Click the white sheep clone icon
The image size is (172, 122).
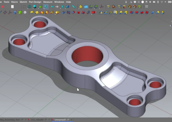(x=25, y=13)
